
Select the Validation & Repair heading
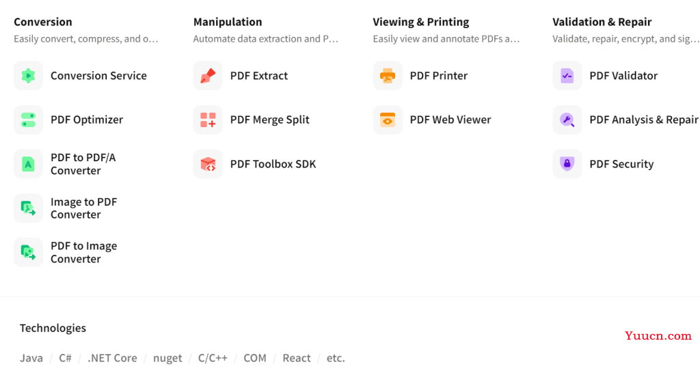click(602, 22)
